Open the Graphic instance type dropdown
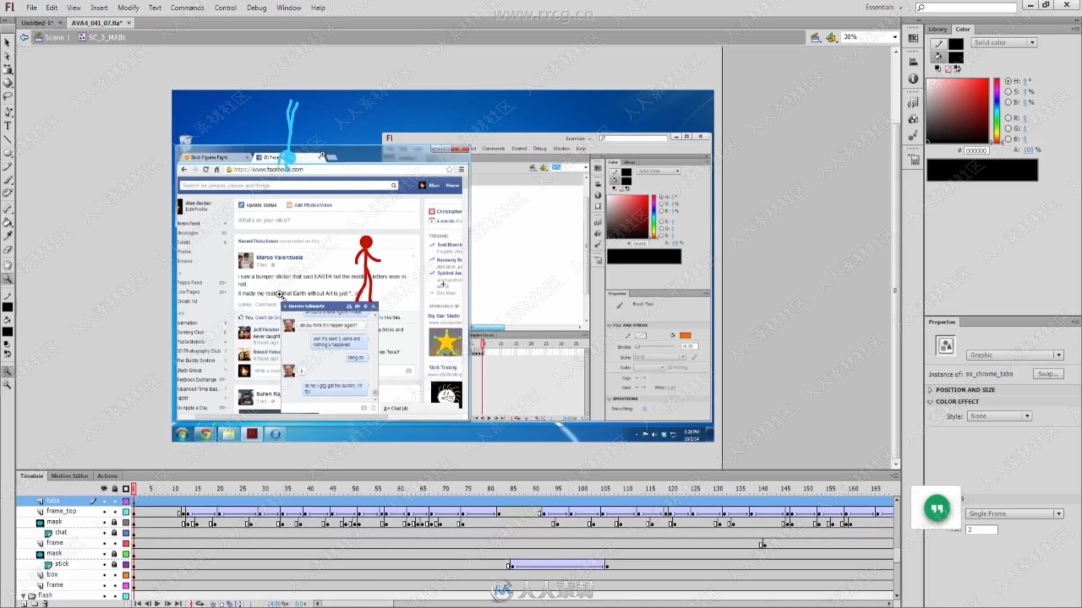 (1014, 355)
